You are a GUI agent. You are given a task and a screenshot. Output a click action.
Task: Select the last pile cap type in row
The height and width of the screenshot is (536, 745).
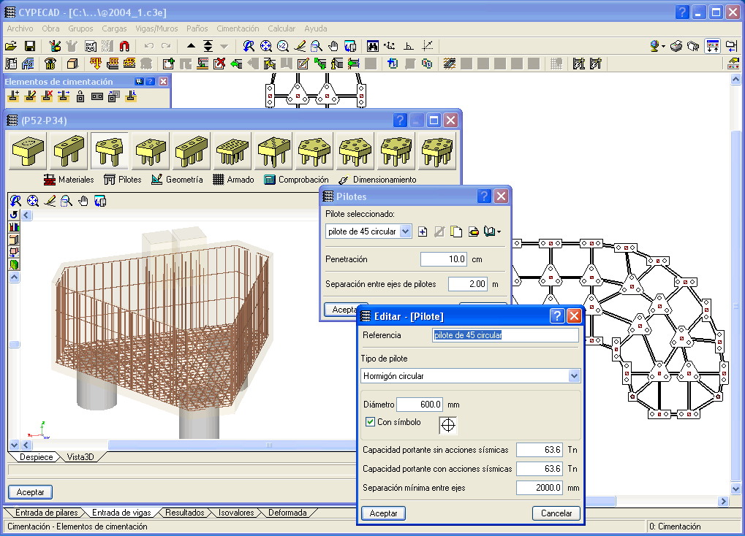tap(436, 151)
